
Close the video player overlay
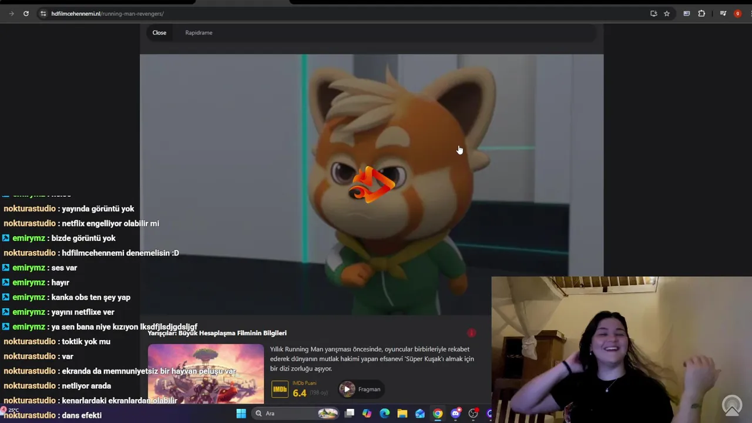[159, 32]
